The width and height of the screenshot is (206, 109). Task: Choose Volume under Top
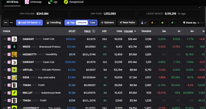[82, 23]
